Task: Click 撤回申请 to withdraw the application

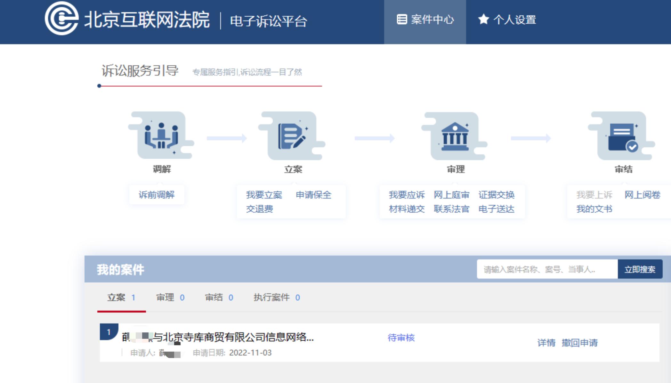Action: coord(580,343)
